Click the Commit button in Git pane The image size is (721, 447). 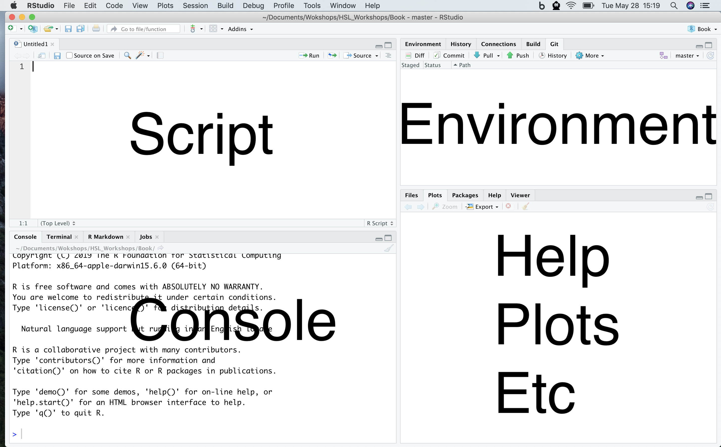[x=449, y=56]
